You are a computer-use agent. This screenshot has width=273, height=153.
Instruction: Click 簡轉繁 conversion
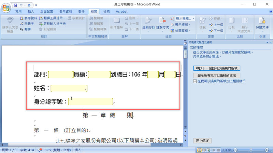(x=96, y=24)
